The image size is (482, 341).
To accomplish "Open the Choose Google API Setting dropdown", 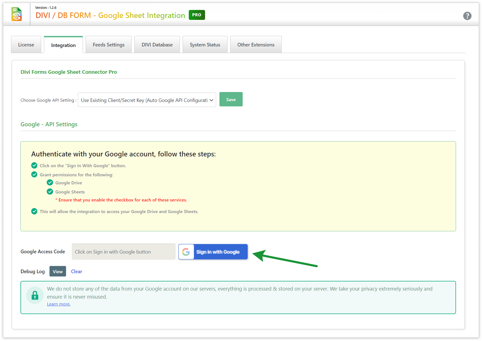I will pos(147,100).
